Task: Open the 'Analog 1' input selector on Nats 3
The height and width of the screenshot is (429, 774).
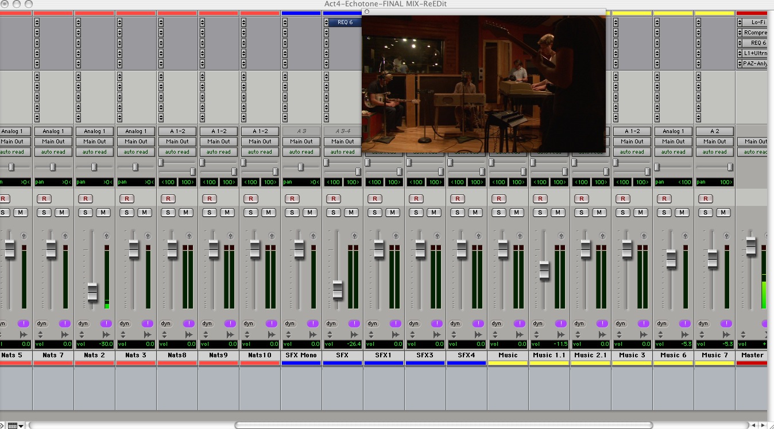Action: click(x=136, y=131)
